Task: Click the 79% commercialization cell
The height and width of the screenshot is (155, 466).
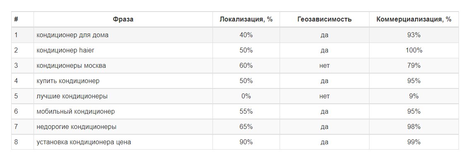Action: pos(414,65)
